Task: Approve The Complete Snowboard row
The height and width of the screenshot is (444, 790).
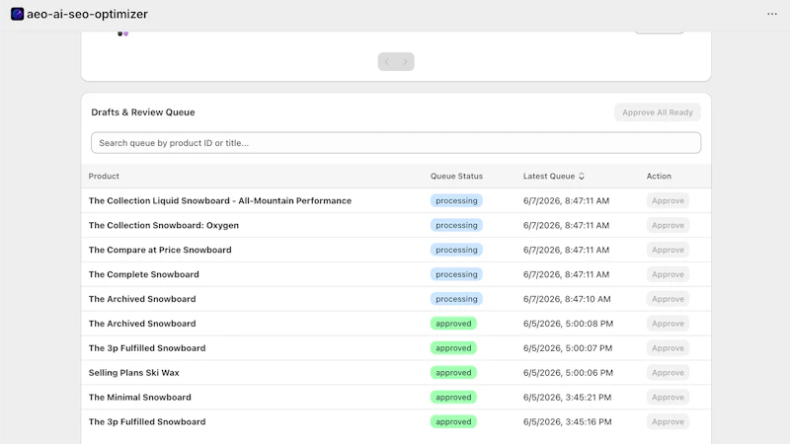Action: coord(668,275)
